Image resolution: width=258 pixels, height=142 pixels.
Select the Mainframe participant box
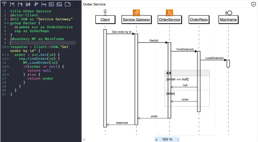pyautogui.click(x=228, y=20)
